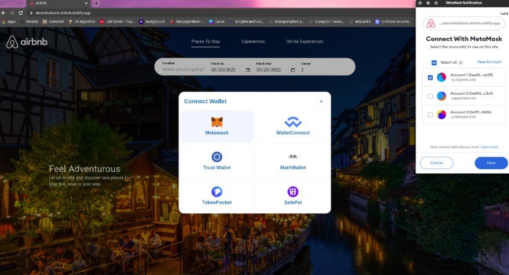
Task: Choose the MathWallet label
Action: pyautogui.click(x=293, y=167)
